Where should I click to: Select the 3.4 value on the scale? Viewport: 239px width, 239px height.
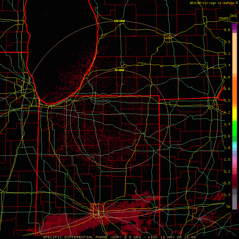[227, 124]
